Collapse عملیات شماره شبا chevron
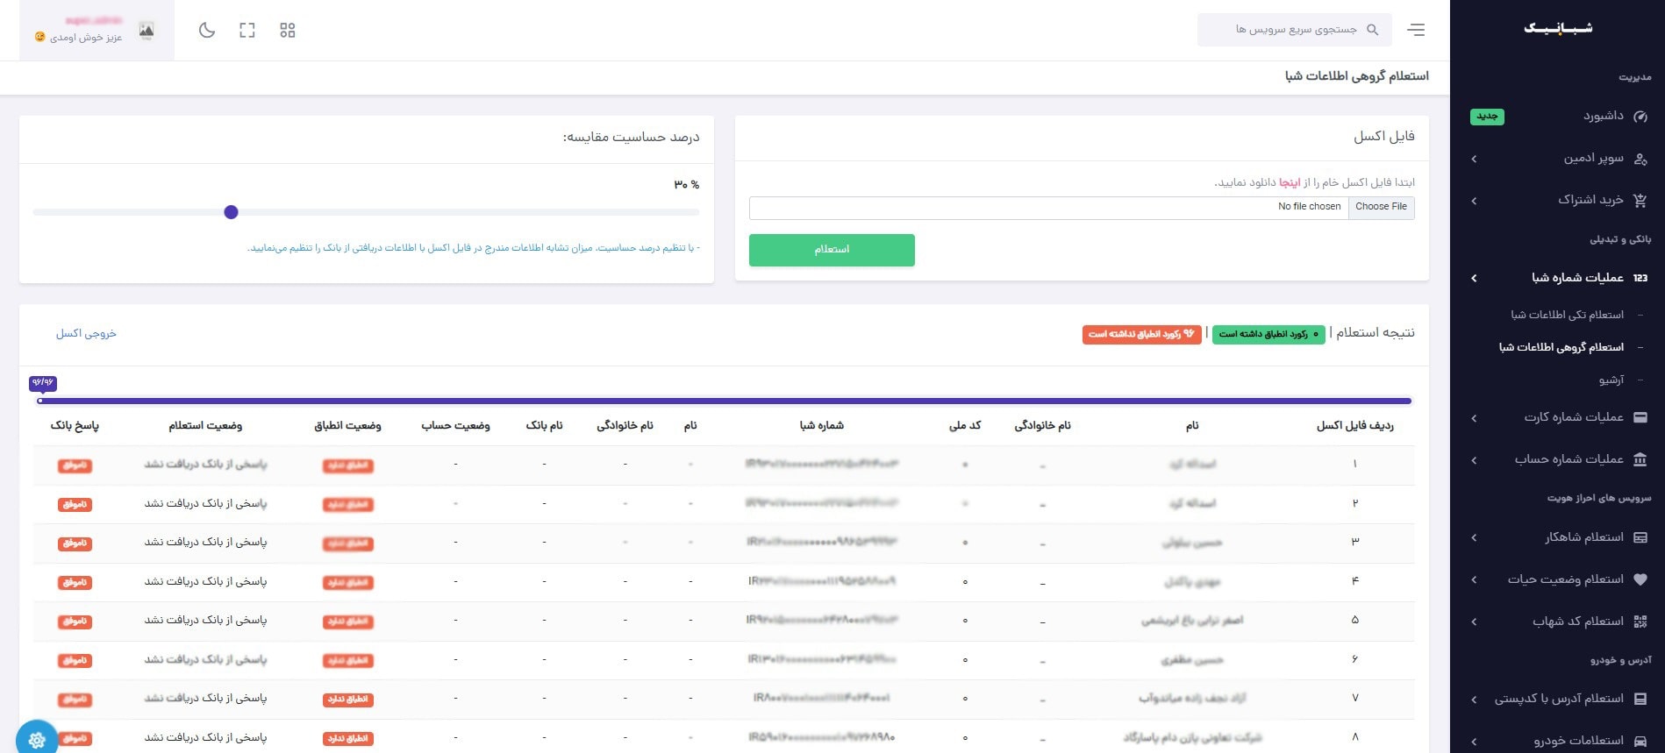 [1474, 278]
